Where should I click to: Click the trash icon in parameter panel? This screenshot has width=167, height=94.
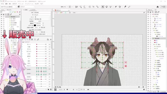51,89
